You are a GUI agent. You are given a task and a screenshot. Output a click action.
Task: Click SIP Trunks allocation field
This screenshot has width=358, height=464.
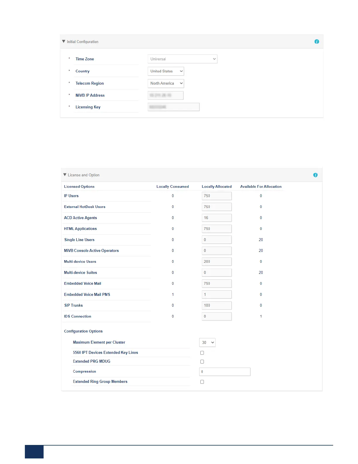coord(217,305)
